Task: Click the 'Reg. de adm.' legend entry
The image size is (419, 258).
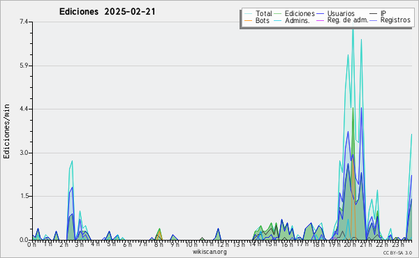Action: 348,20
